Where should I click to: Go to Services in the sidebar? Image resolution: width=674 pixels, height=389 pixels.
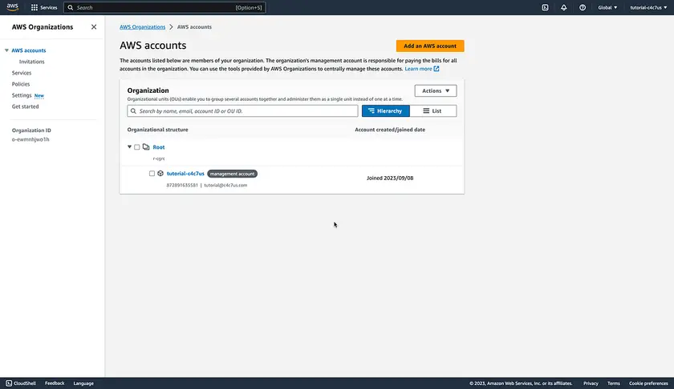pyautogui.click(x=22, y=73)
